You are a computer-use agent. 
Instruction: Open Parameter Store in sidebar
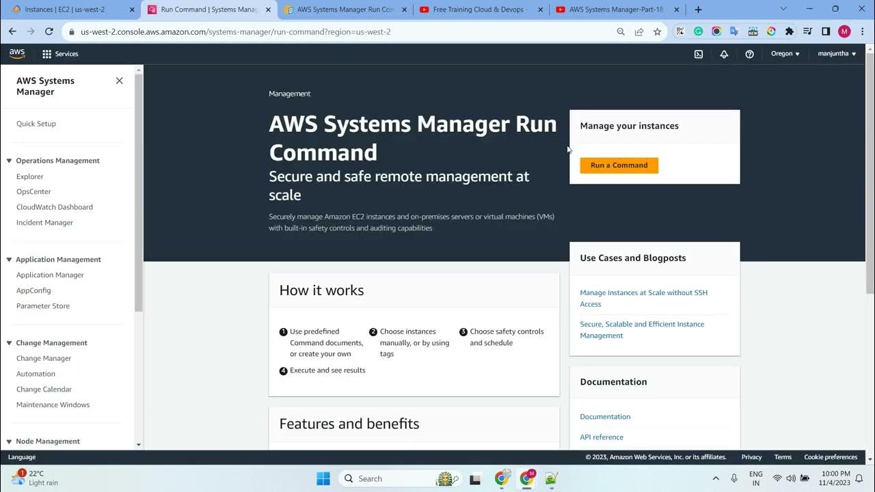tap(43, 306)
